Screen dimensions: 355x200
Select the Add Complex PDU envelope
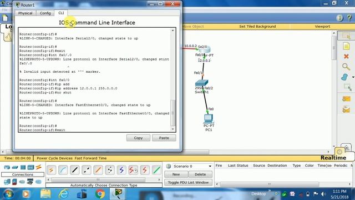pos(346,110)
